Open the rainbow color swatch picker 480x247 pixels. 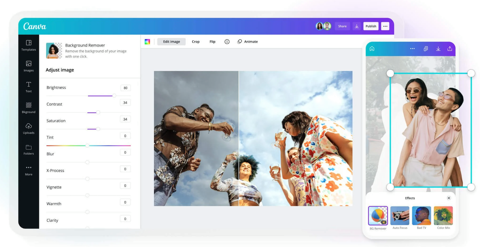(147, 42)
